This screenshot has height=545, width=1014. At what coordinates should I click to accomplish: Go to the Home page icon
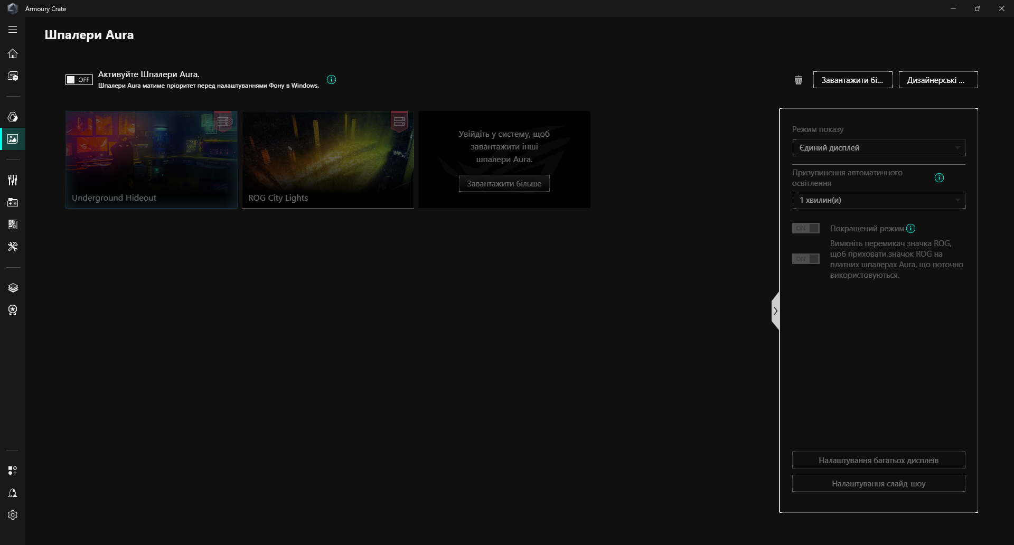click(x=13, y=53)
